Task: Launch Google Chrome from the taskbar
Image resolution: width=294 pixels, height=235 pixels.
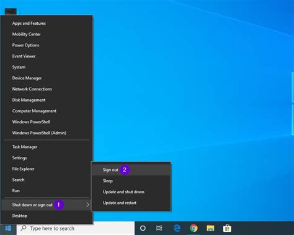Action: tap(194, 228)
